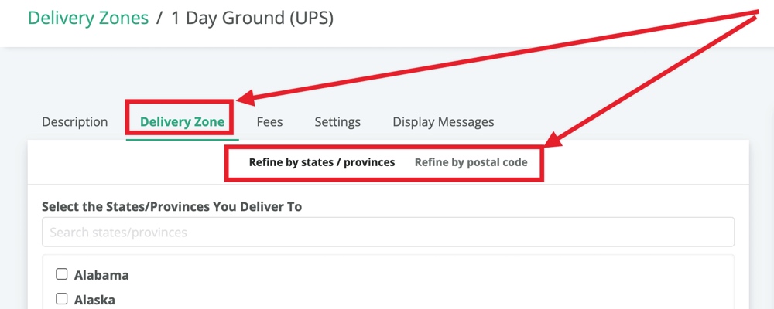This screenshot has width=774, height=309.
Task: Switch to the Description tab
Action: click(x=74, y=122)
